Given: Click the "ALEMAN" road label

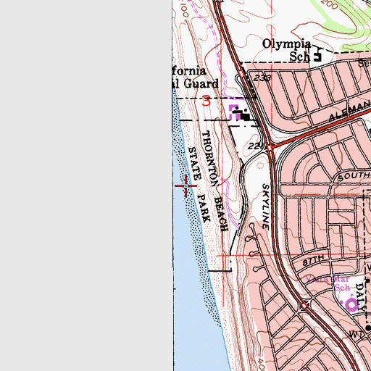Looking at the screenshot, I should pos(350,112).
